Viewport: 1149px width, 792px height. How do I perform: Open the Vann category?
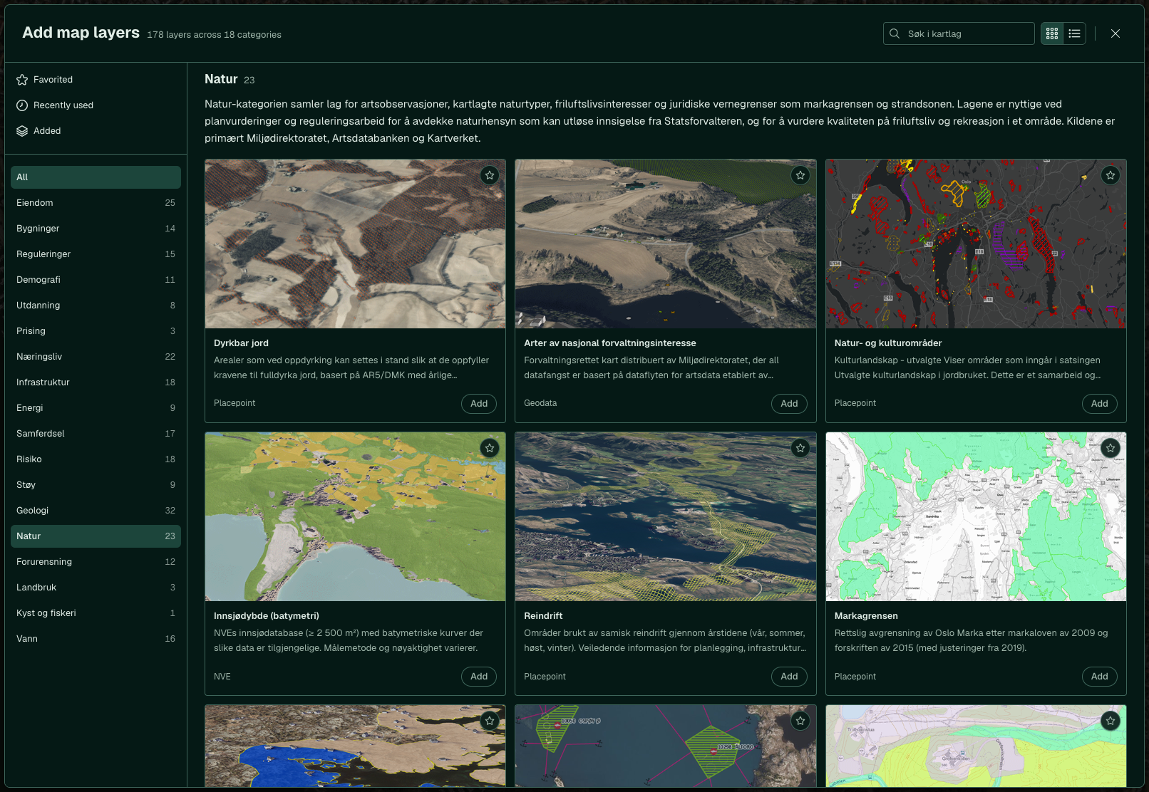coord(96,639)
